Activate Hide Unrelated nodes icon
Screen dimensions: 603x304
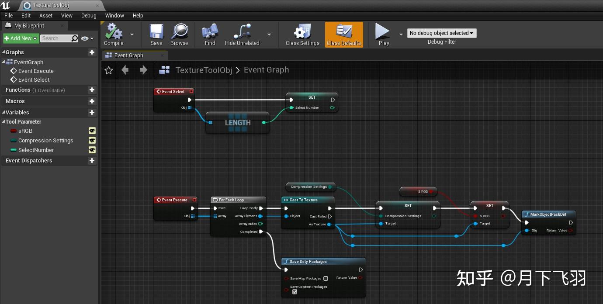(242, 31)
